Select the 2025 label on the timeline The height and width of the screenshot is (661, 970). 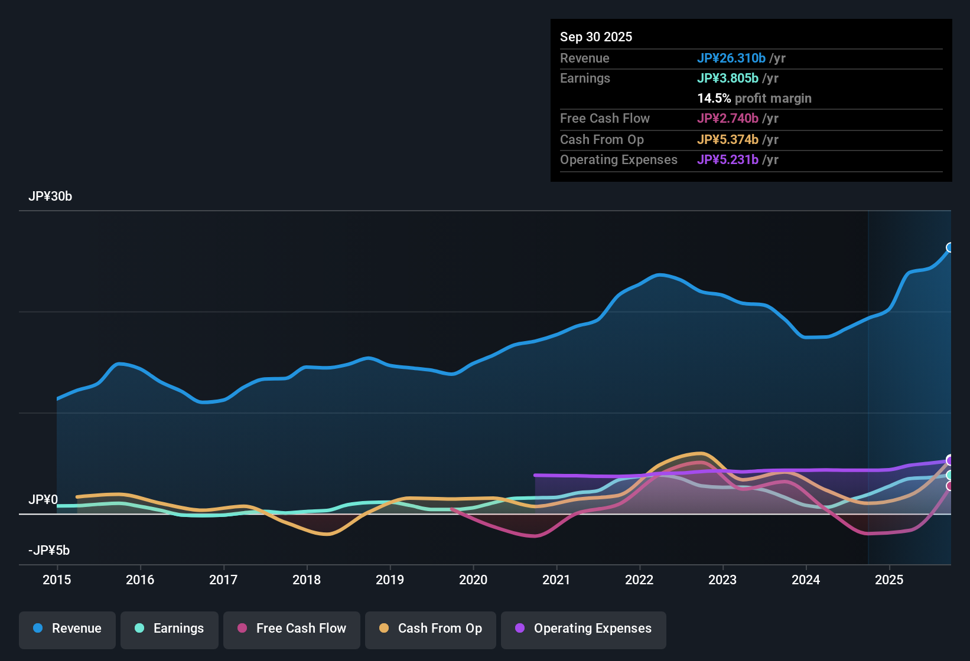coord(890,580)
